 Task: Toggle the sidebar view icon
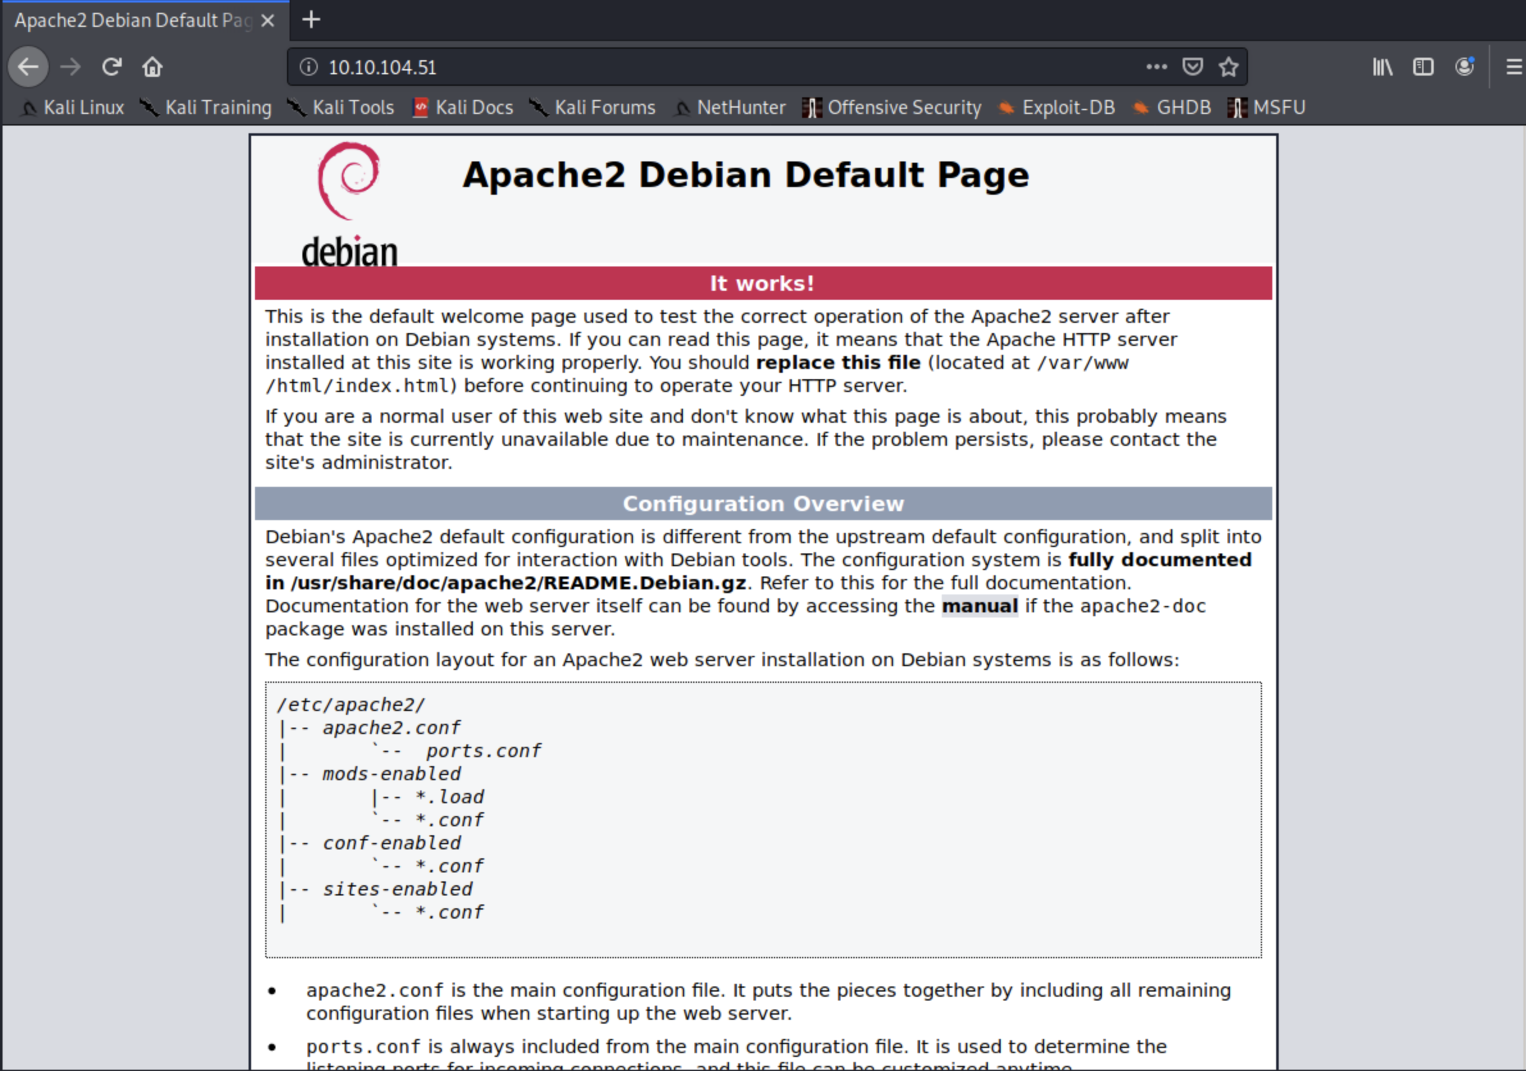point(1423,67)
